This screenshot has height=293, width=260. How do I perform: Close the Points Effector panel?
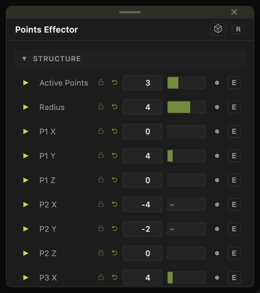pos(234,12)
